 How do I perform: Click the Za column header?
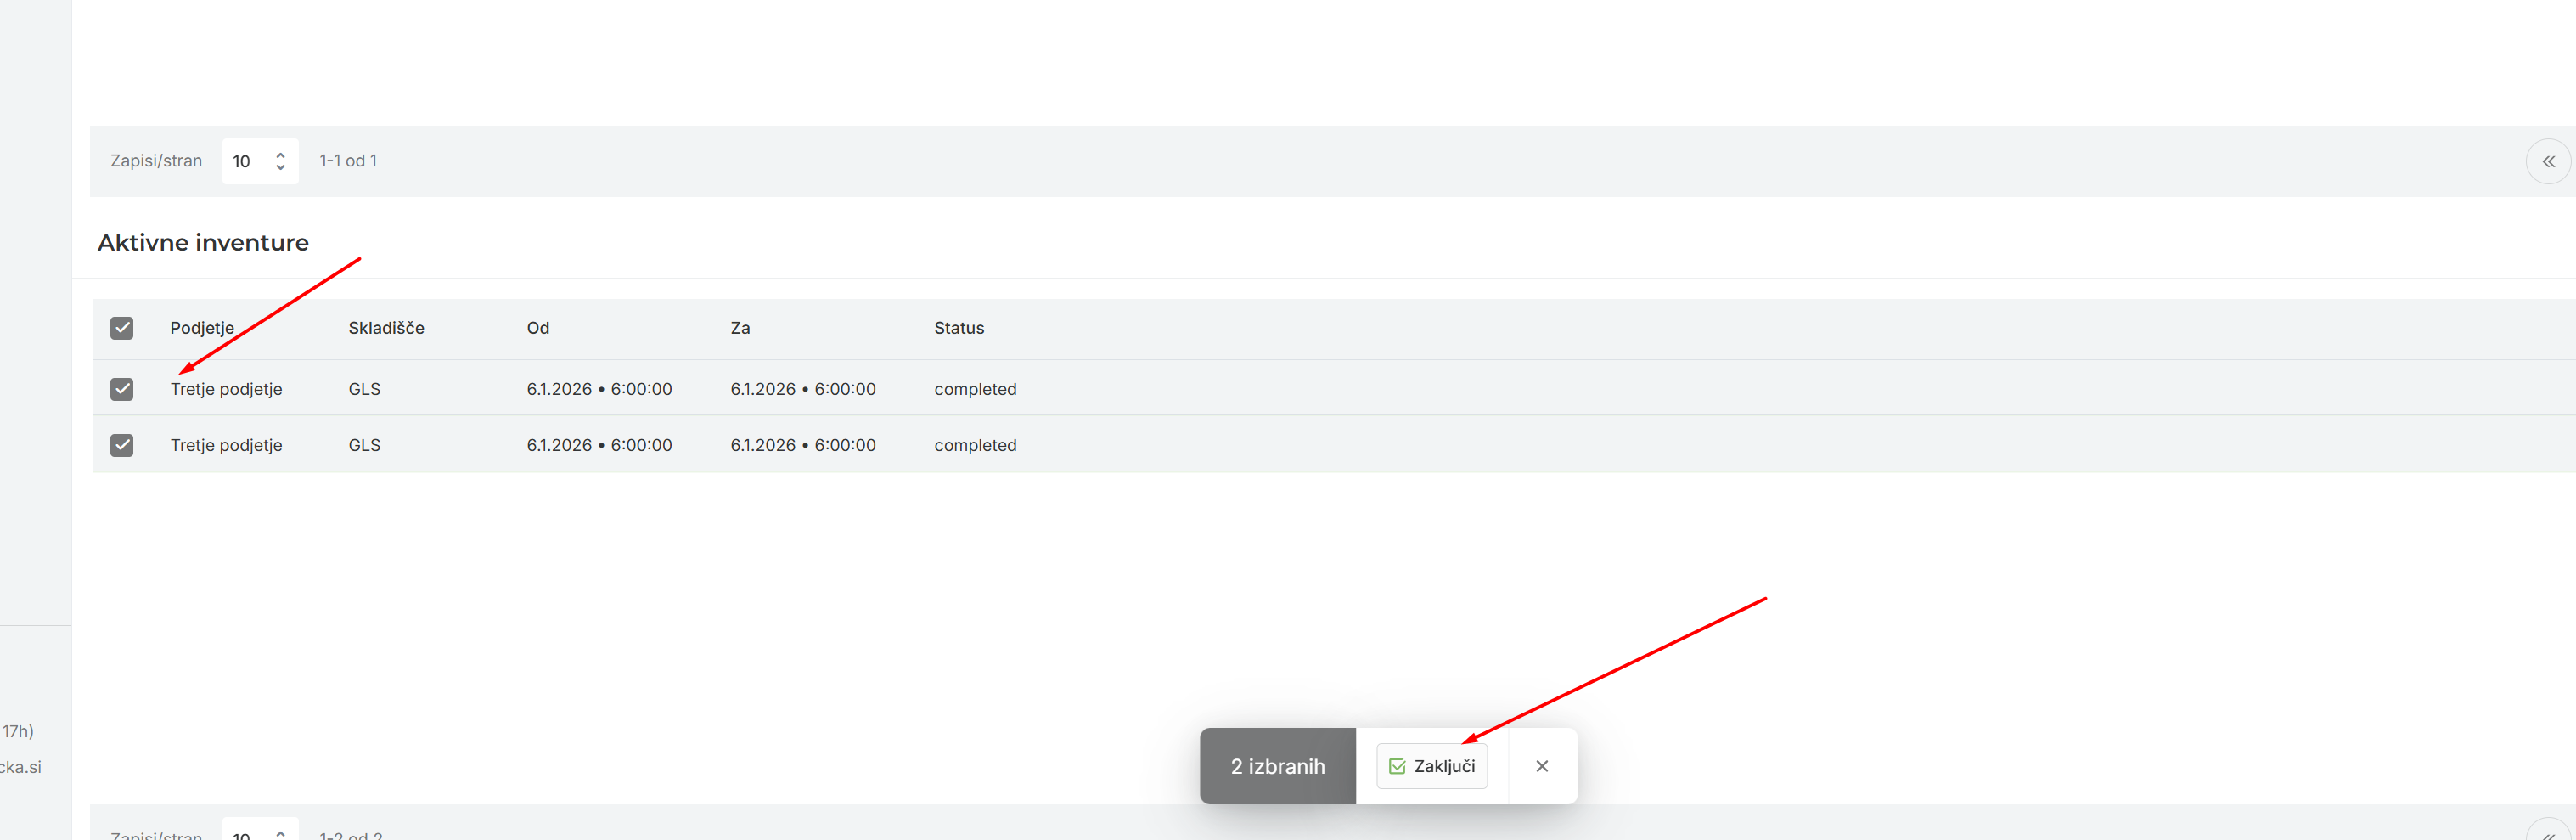pos(740,328)
